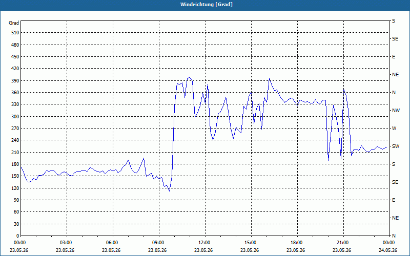Click the NW compass label
The image size is (410, 256).
pos(396,111)
